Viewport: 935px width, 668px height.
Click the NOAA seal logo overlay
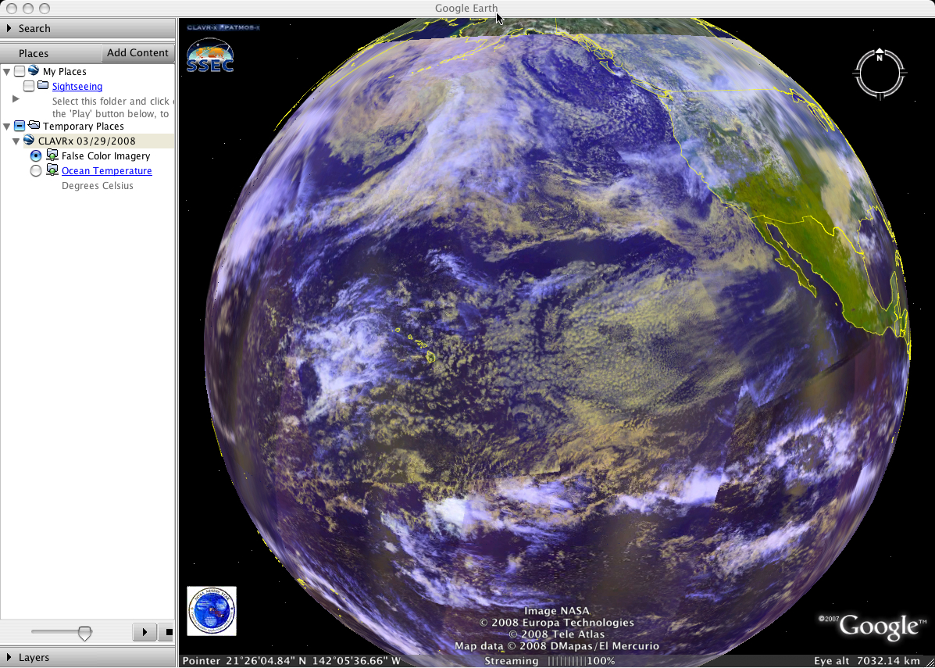pyautogui.click(x=212, y=611)
